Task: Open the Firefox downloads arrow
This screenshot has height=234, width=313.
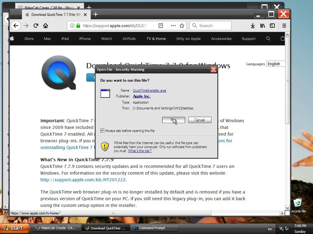Action: 253,26
